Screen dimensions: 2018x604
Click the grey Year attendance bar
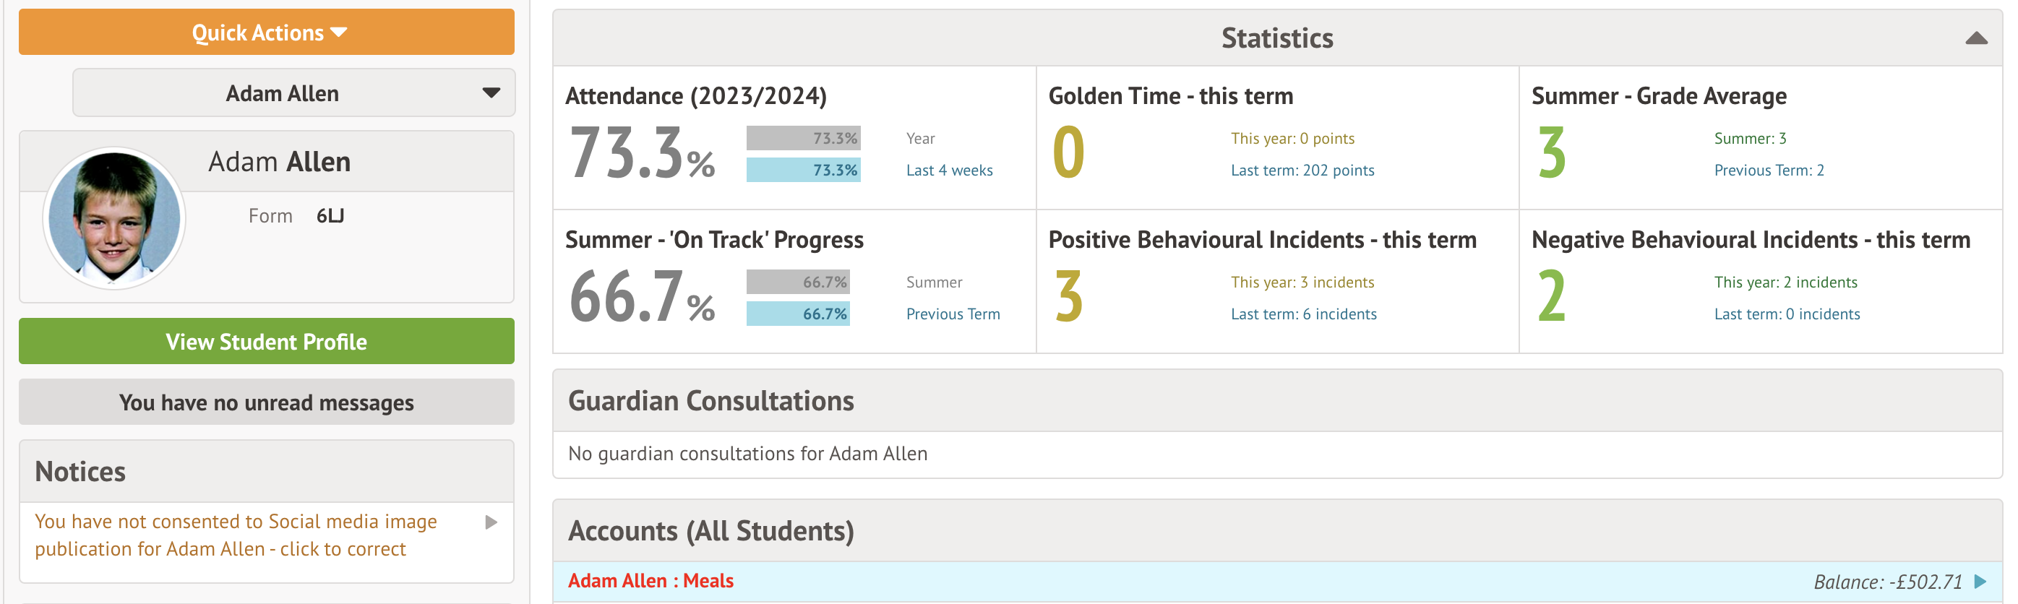click(x=803, y=138)
